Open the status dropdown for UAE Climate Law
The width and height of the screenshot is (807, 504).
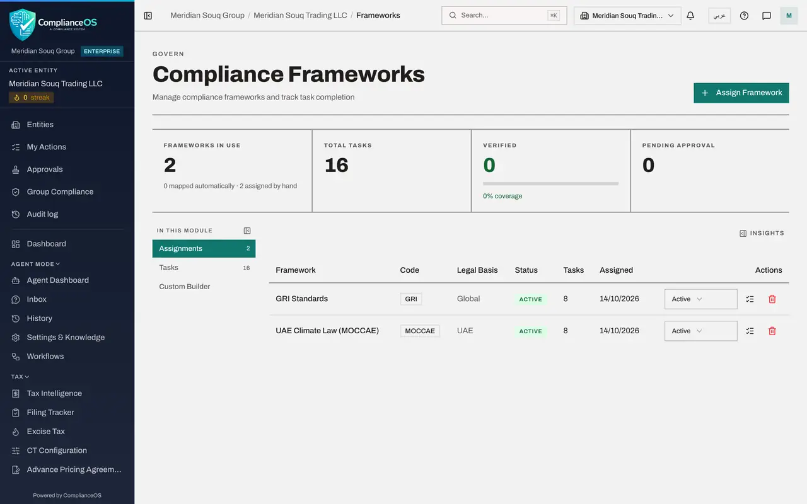pyautogui.click(x=700, y=331)
